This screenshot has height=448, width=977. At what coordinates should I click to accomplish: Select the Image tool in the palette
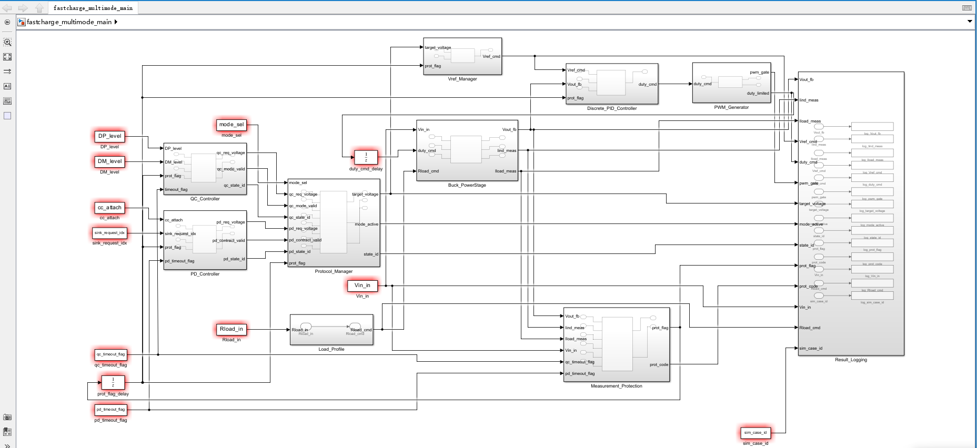point(7,101)
